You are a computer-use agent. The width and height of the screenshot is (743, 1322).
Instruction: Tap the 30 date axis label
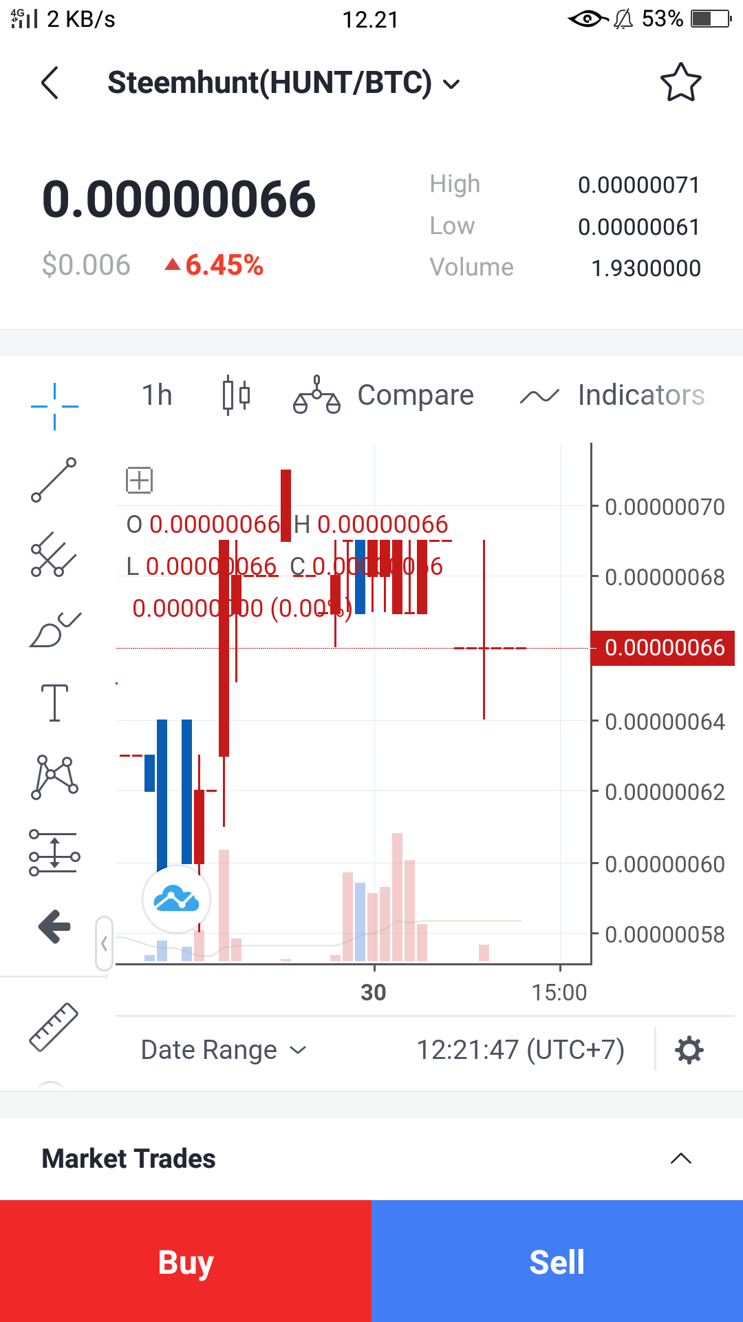point(374,992)
